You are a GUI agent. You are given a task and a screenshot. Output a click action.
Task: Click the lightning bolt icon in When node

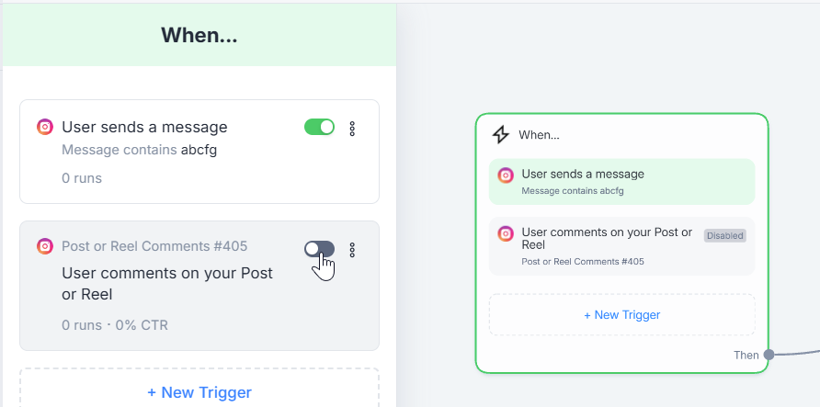pos(500,135)
